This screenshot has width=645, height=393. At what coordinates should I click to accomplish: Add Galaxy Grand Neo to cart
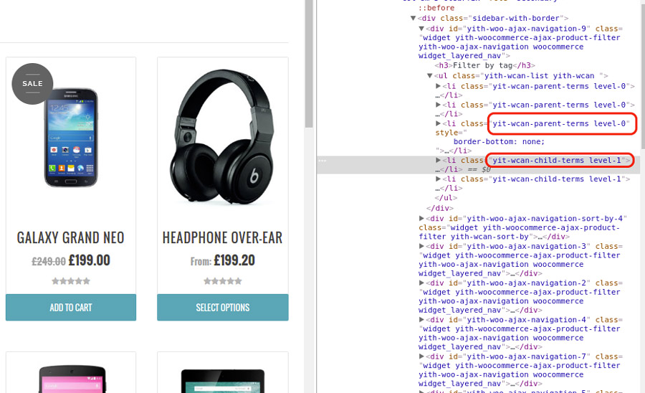[71, 308]
